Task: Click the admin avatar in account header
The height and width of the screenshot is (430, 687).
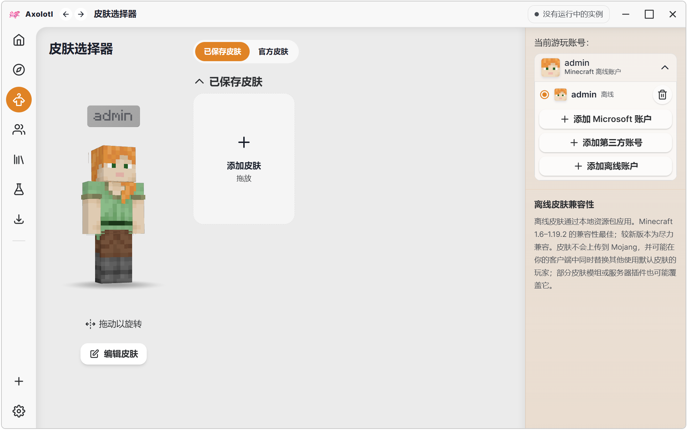Action: [x=550, y=67]
